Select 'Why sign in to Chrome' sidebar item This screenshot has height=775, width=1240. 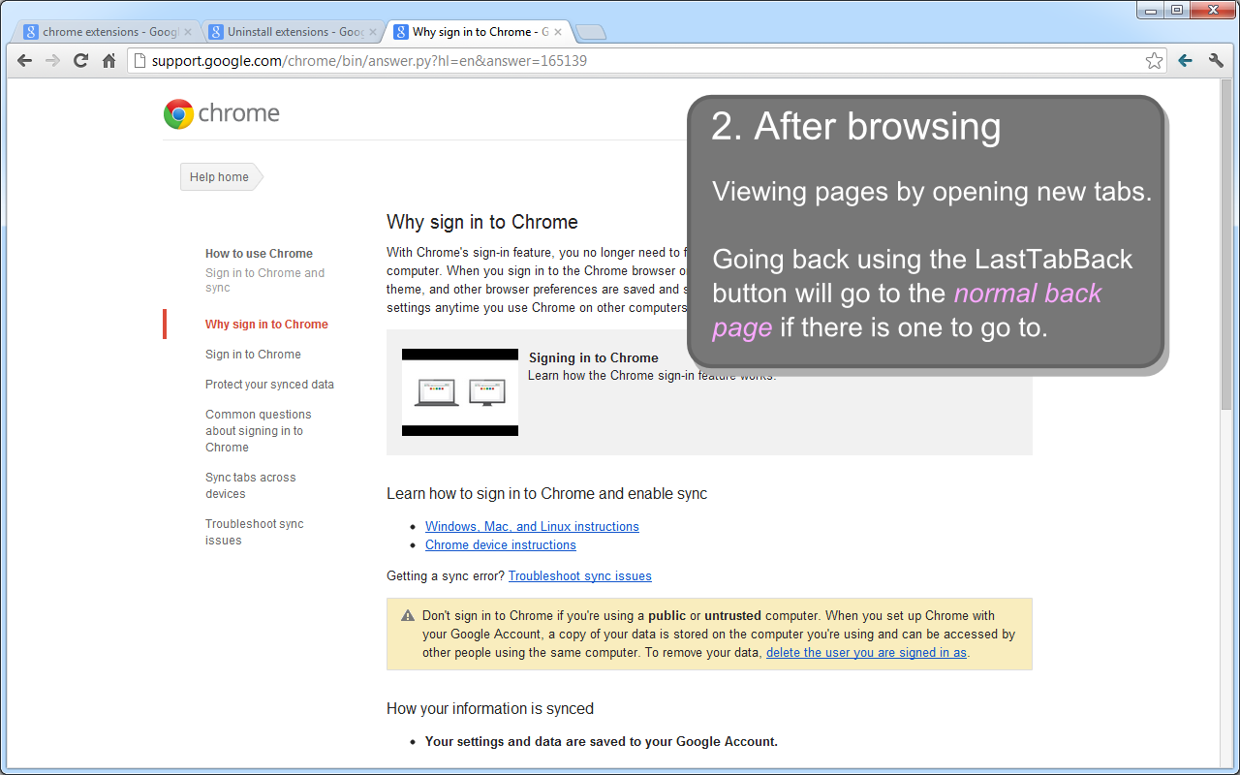(266, 325)
